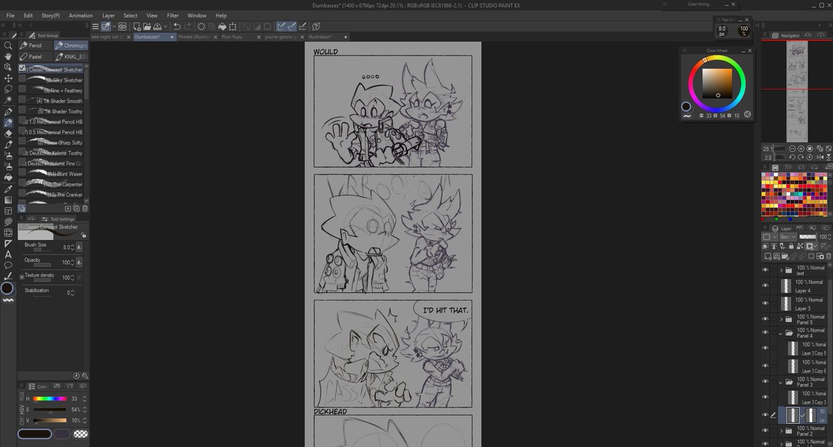Expand the text layer folder
833x447 pixels.
[x=781, y=270]
